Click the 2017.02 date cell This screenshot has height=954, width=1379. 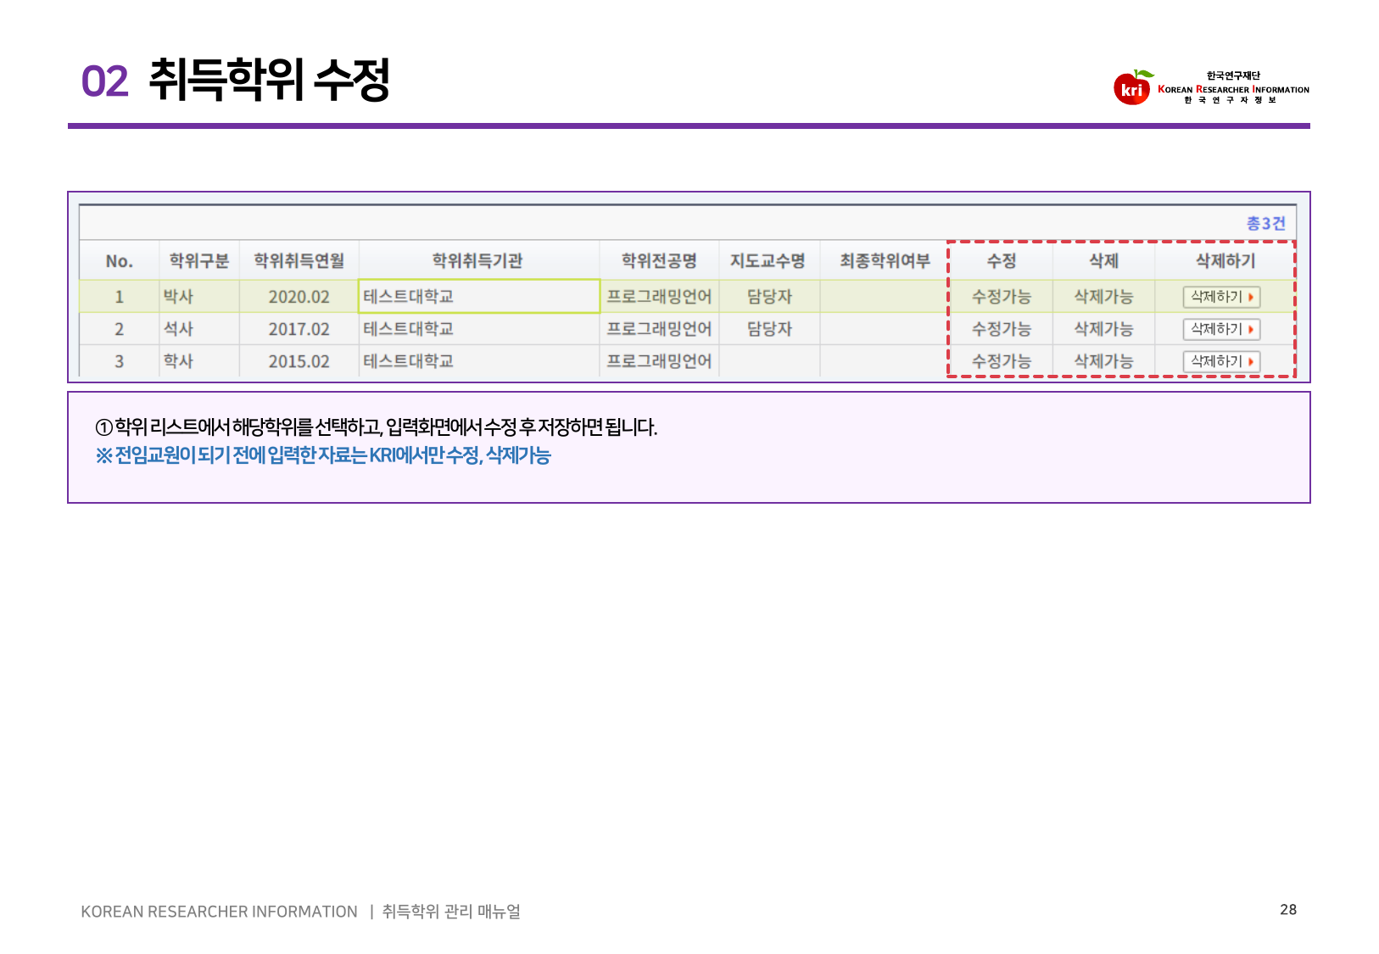point(299,329)
